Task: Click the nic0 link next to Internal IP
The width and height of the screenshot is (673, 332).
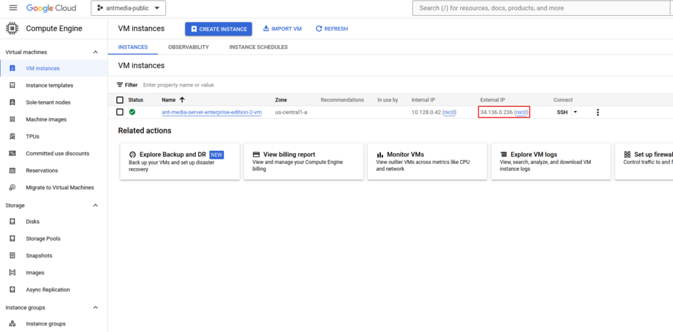Action: click(450, 112)
